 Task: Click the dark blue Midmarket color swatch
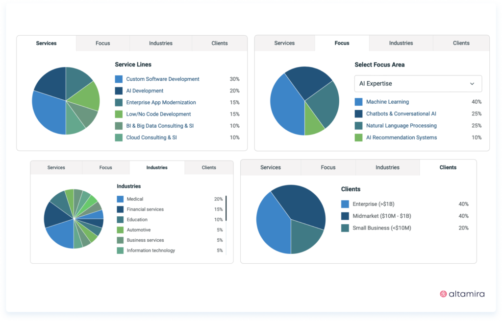pos(345,216)
